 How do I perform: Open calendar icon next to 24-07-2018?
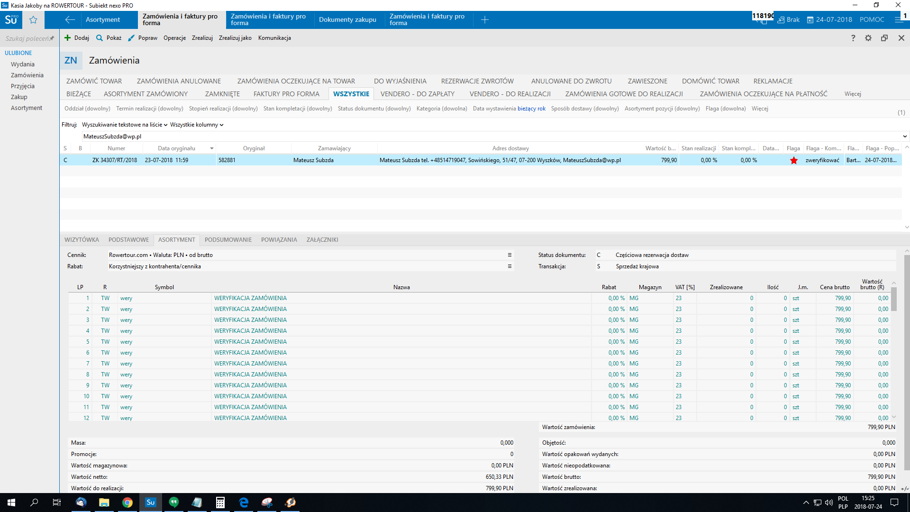click(x=810, y=20)
